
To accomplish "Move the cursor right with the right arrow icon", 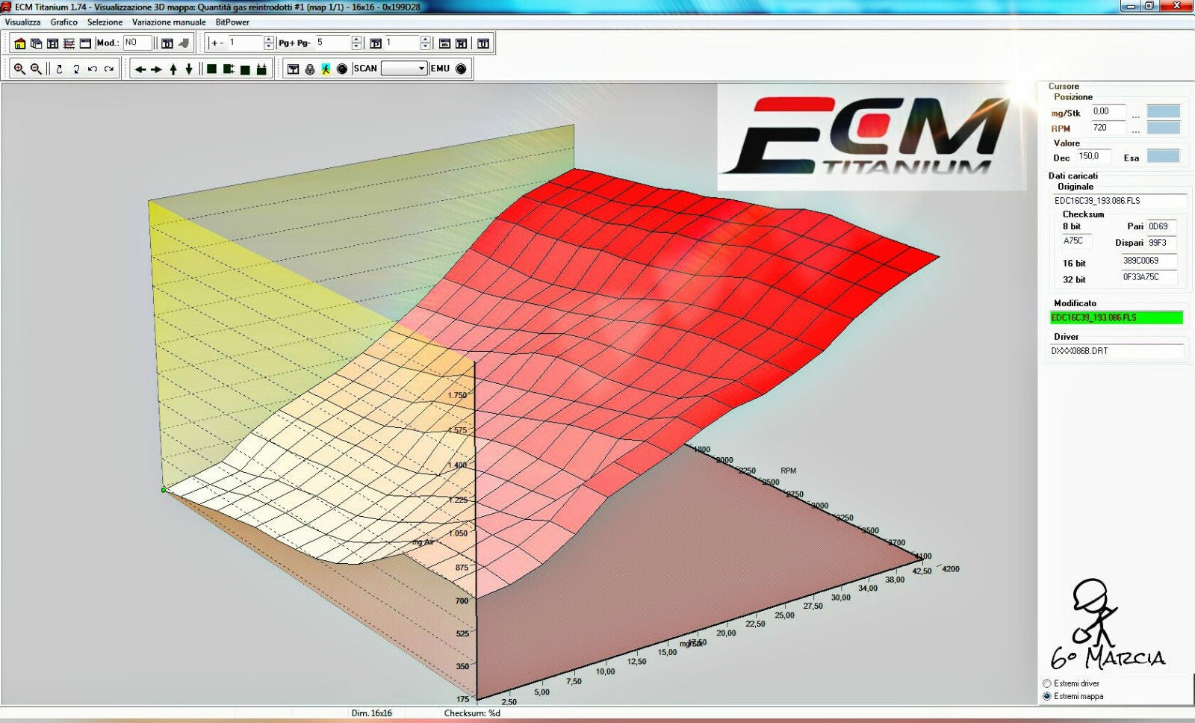I will 156,69.
